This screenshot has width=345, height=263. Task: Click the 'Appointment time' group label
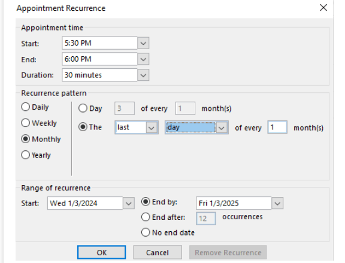(52, 28)
